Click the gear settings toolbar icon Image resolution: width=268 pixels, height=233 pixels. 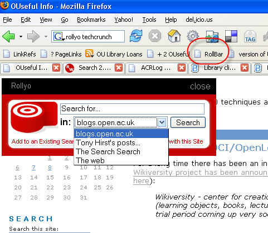(193, 36)
